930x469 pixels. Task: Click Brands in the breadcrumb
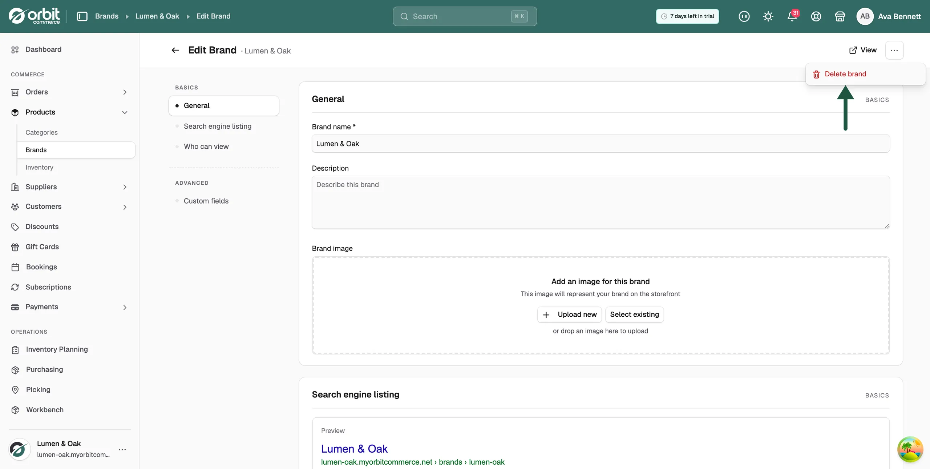(107, 16)
